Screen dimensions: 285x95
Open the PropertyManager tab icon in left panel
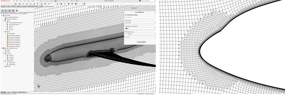coord(6,11)
